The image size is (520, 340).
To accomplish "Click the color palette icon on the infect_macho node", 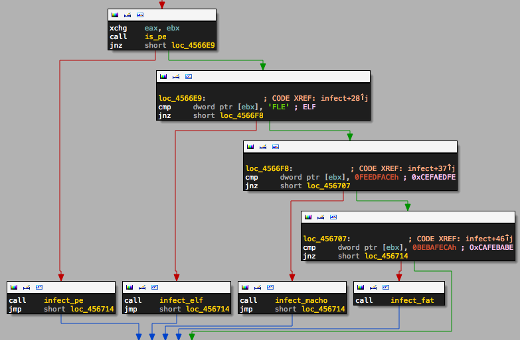I will click(x=245, y=287).
